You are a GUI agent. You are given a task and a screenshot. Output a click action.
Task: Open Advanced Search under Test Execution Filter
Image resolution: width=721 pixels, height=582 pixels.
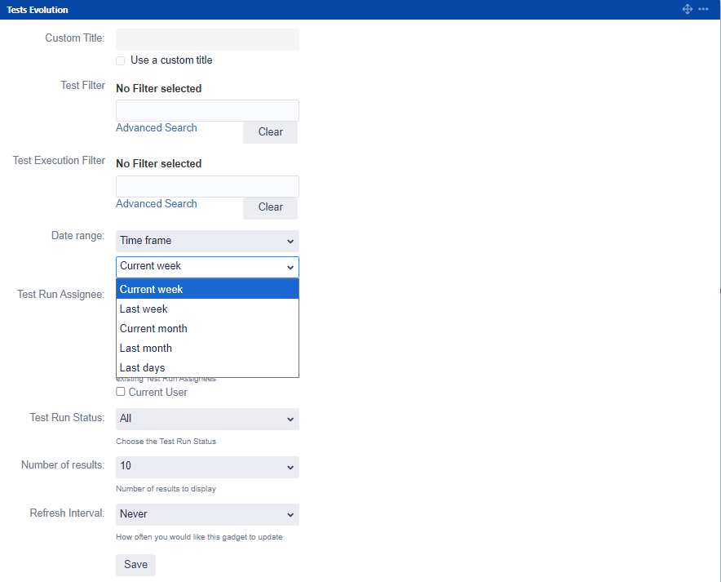click(x=157, y=204)
